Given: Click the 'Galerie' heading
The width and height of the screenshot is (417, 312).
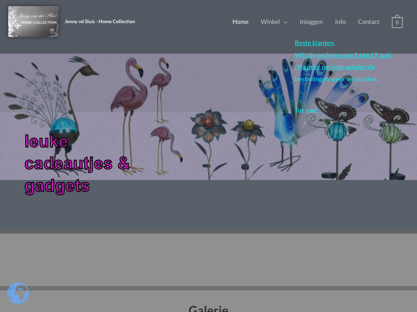Looking at the screenshot, I should pyautogui.click(x=208, y=309).
